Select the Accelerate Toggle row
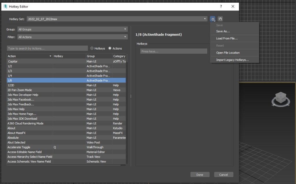 (66, 147)
